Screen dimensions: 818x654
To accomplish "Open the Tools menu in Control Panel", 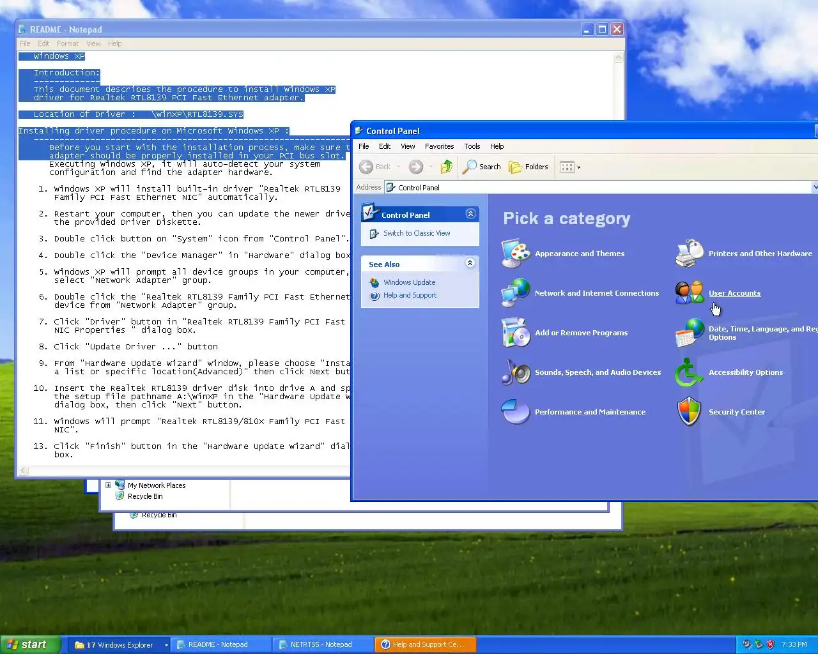I will tap(472, 146).
